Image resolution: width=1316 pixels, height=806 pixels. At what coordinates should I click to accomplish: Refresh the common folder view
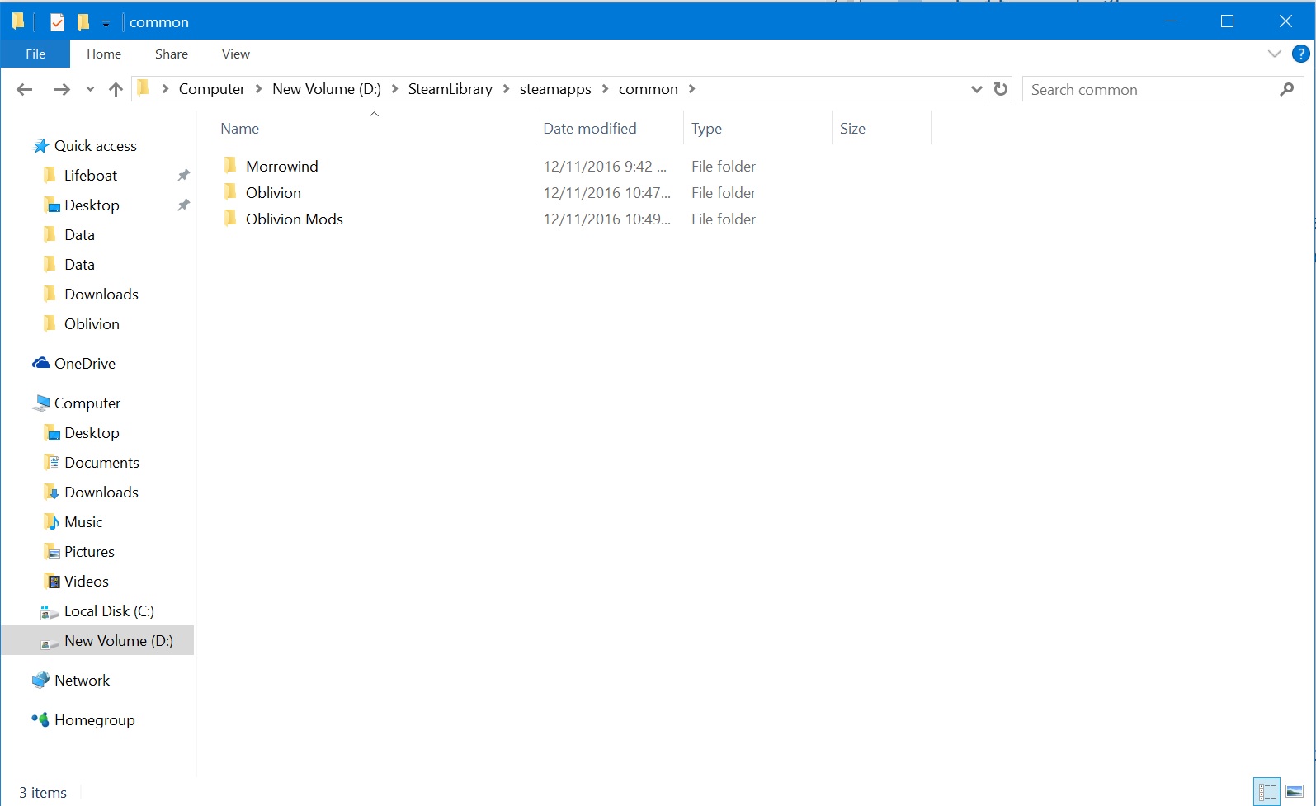point(1001,89)
